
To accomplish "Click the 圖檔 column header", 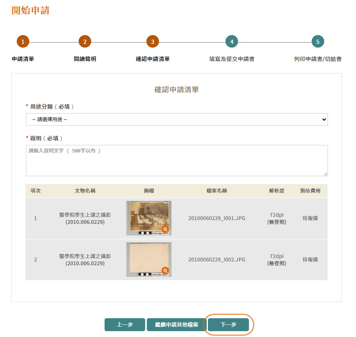I will point(149,191).
